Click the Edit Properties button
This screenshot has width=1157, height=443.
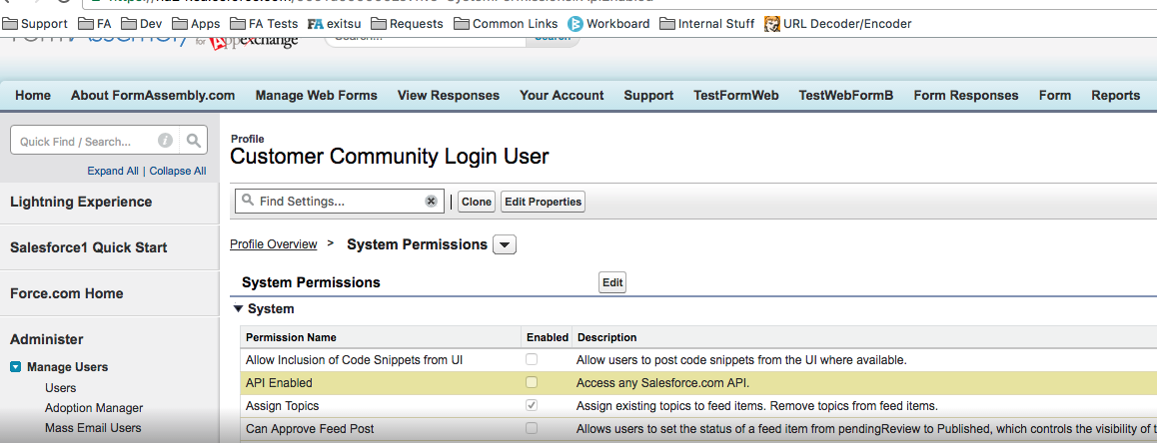pos(544,202)
